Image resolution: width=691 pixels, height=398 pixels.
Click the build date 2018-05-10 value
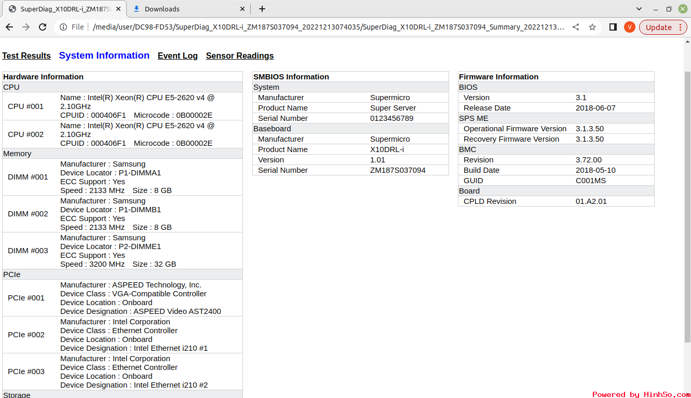(595, 170)
